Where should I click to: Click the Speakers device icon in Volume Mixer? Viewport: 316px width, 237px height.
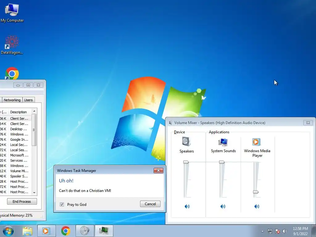186,141
